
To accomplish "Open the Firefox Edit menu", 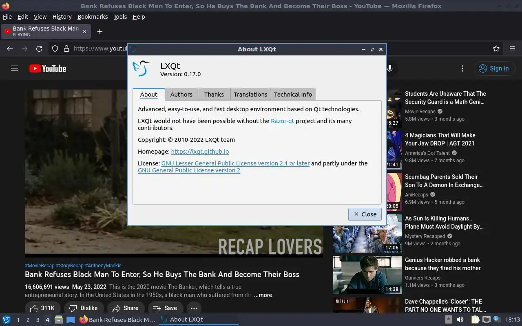I will pyautogui.click(x=23, y=17).
